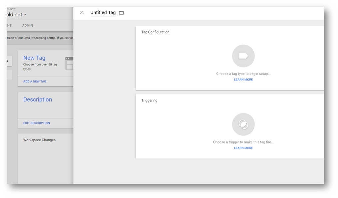Click the browser window icon on New Tag card
338x198 pixels.
tap(69, 63)
